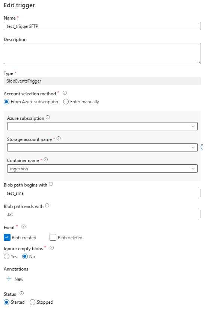Select Yes for Ignore empty blobs
The image size is (216, 312).
pyautogui.click(x=6, y=257)
